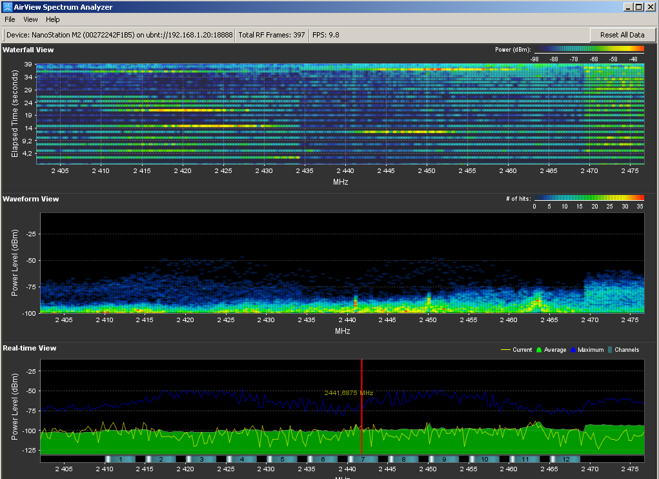Click the '# of hits' color gradient bar
This screenshot has width=659, height=479.
[x=589, y=198]
